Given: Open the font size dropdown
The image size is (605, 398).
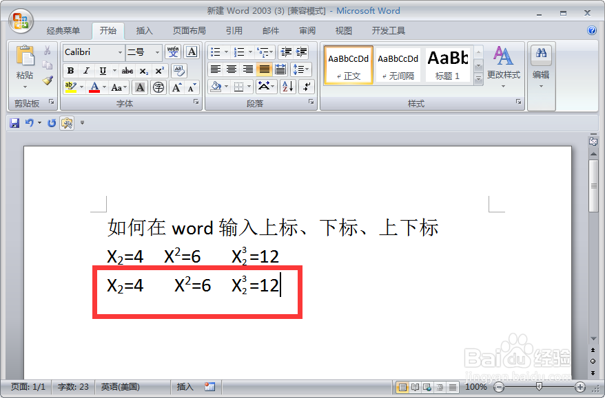Looking at the screenshot, I should tap(157, 52).
